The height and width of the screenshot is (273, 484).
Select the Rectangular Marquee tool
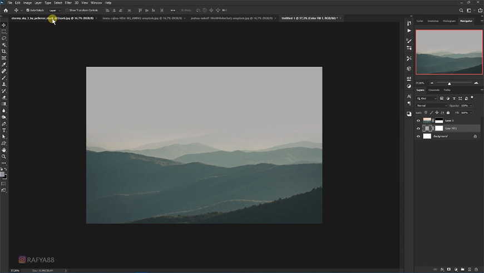(x=4, y=32)
